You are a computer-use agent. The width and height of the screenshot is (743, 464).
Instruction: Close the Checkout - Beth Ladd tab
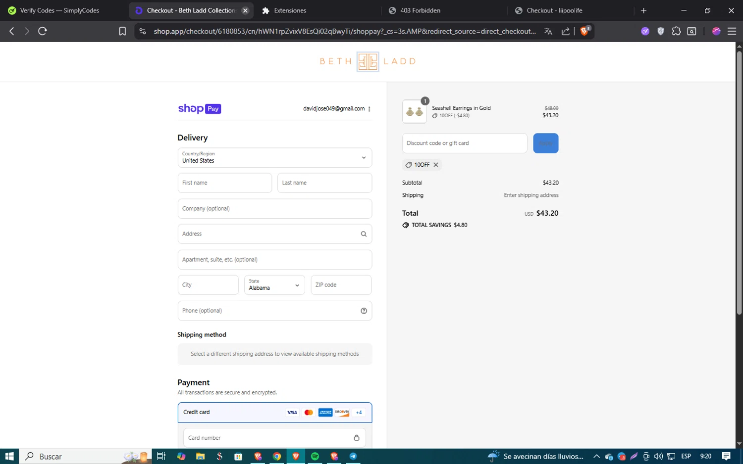pyautogui.click(x=245, y=10)
